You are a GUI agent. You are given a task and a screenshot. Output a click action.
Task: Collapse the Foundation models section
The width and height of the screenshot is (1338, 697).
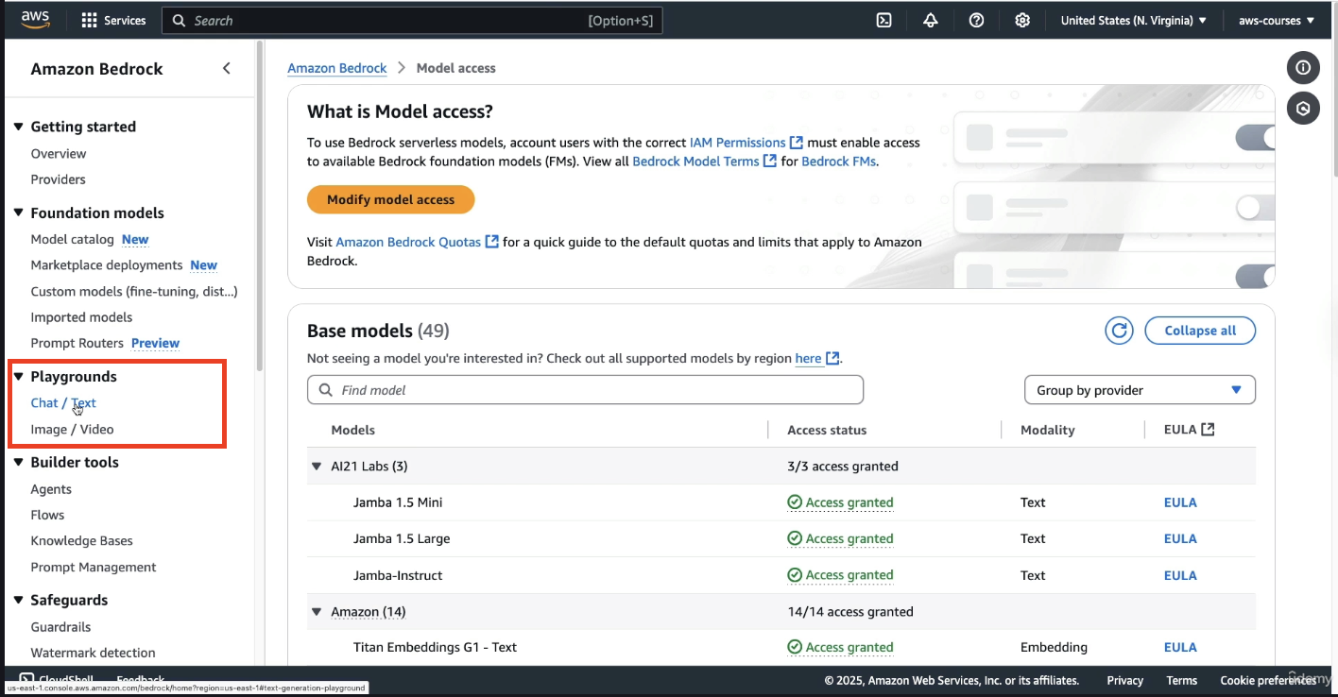[x=18, y=212]
